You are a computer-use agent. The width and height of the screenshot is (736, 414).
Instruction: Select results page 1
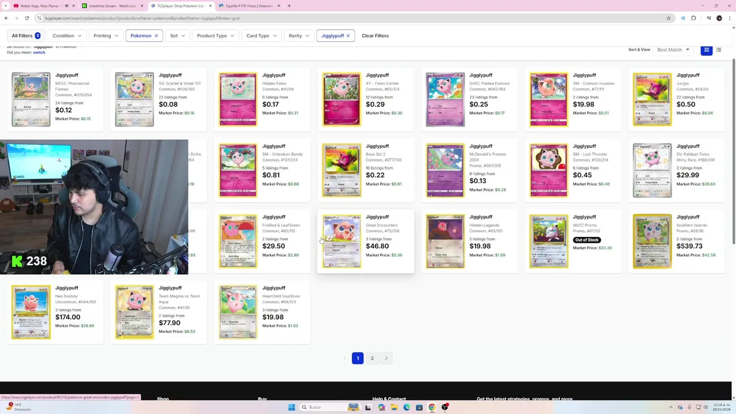358,358
